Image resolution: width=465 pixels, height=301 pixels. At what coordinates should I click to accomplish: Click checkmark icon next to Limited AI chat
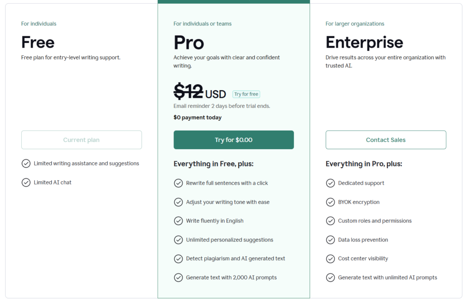click(x=26, y=183)
